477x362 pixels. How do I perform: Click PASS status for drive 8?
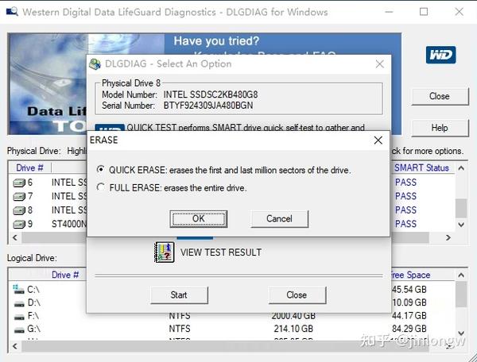405,210
